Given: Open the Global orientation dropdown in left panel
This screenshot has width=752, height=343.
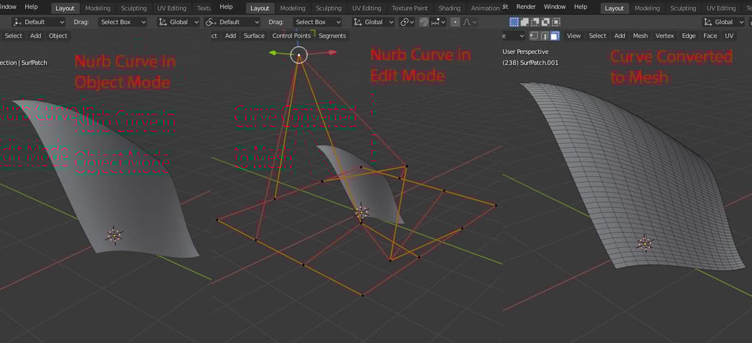Looking at the screenshot, I should (x=178, y=22).
